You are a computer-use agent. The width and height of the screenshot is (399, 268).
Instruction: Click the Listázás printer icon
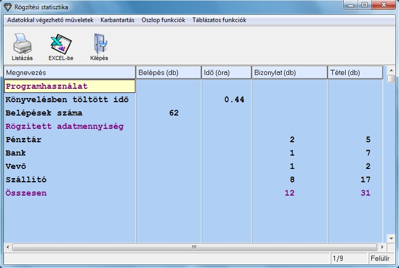(22, 45)
